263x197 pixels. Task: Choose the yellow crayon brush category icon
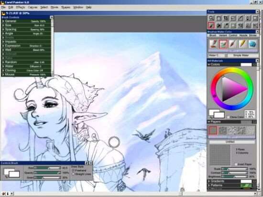click(x=242, y=44)
